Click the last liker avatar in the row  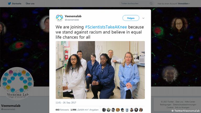click(x=141, y=110)
